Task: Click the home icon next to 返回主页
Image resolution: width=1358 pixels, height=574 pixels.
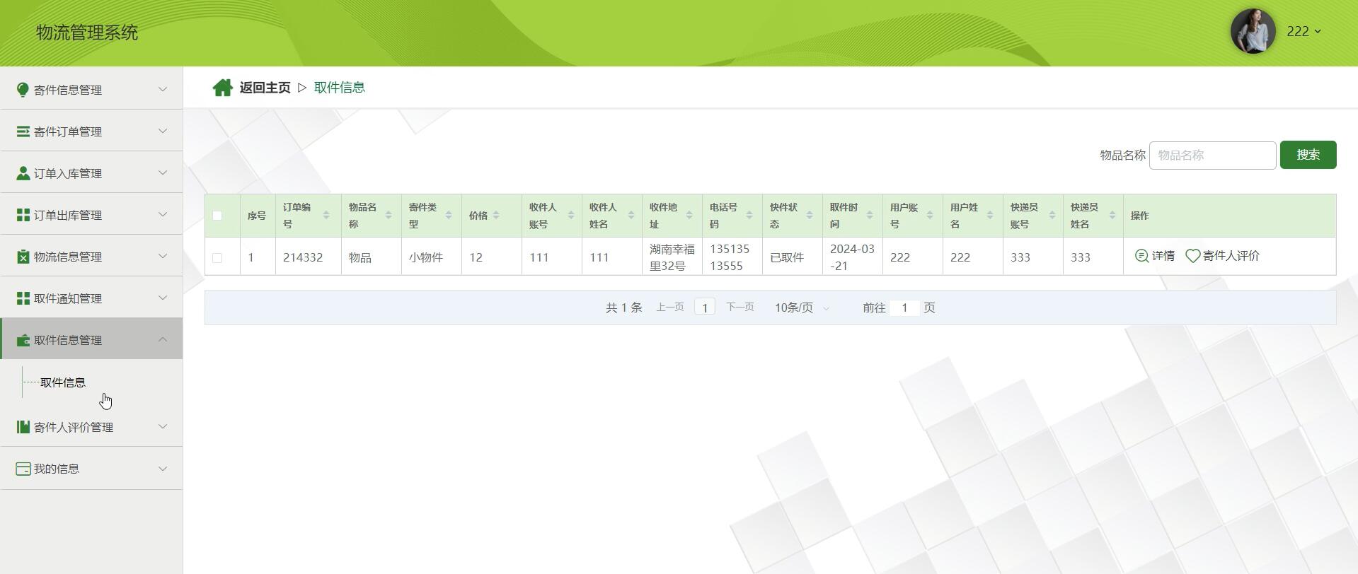Action: (223, 88)
